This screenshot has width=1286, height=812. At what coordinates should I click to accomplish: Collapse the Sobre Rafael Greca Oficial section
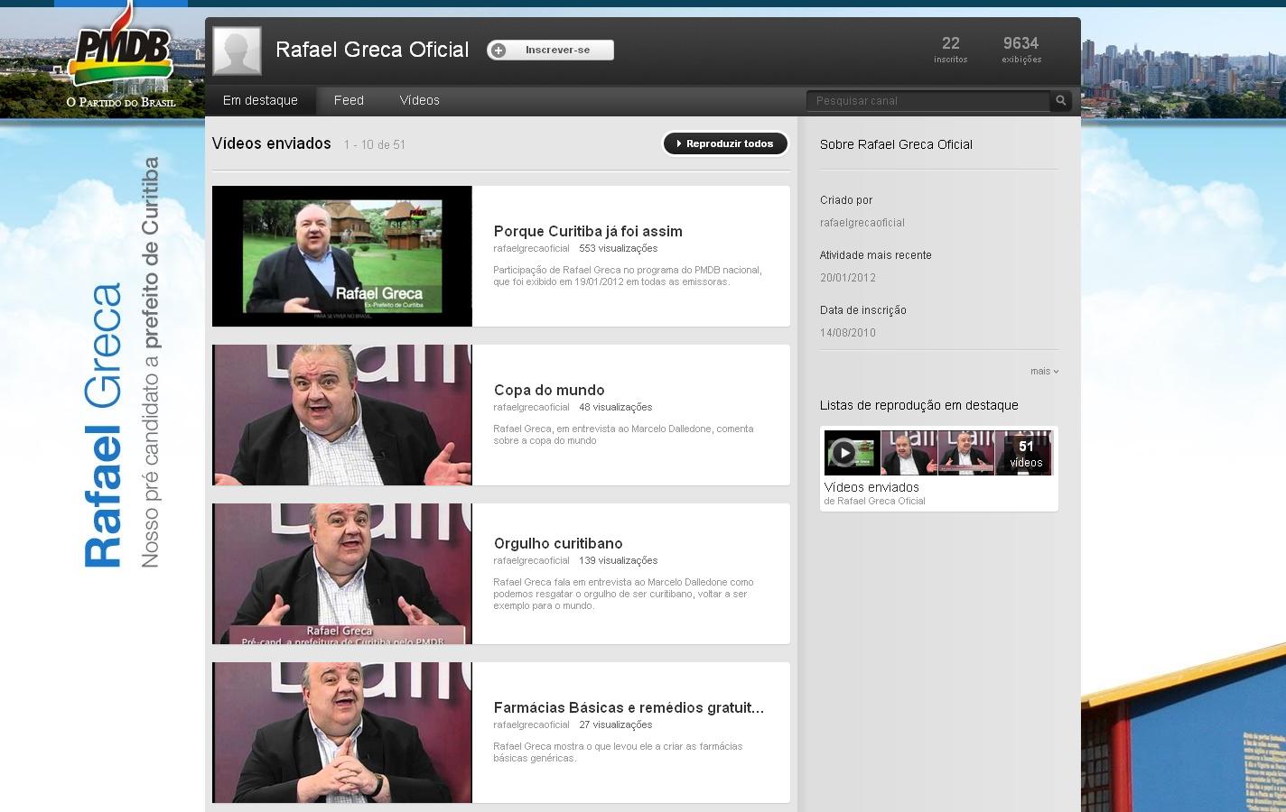pos(896,143)
